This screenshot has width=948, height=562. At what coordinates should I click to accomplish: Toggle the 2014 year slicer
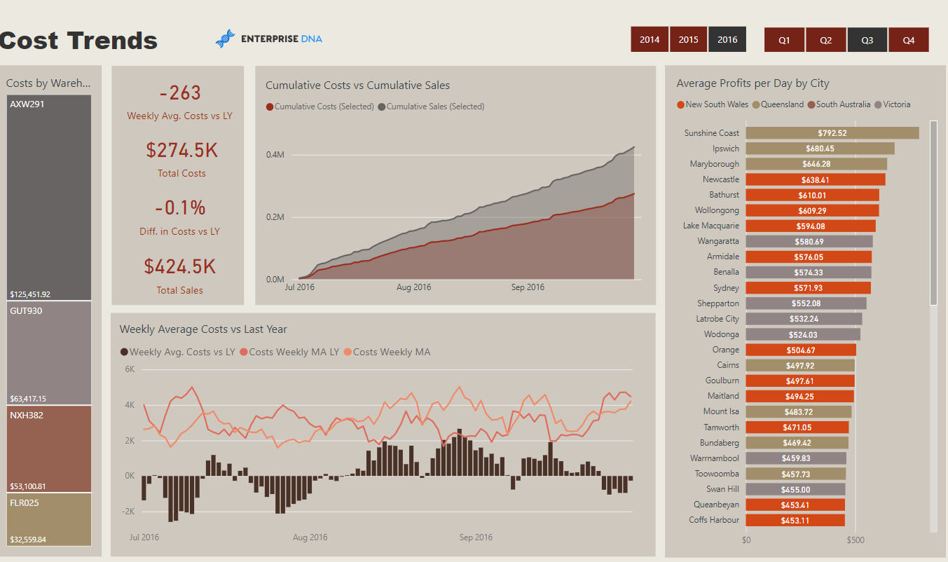tap(650, 40)
